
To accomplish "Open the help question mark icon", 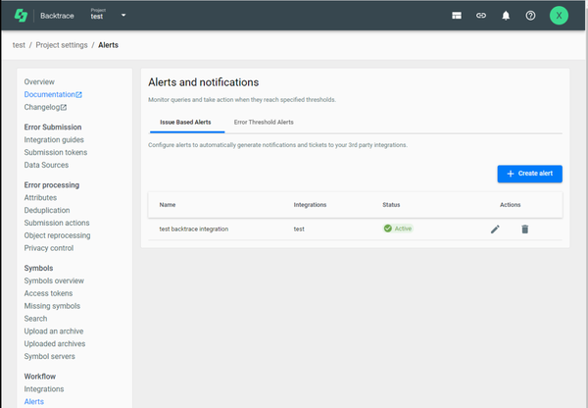I will click(x=530, y=16).
